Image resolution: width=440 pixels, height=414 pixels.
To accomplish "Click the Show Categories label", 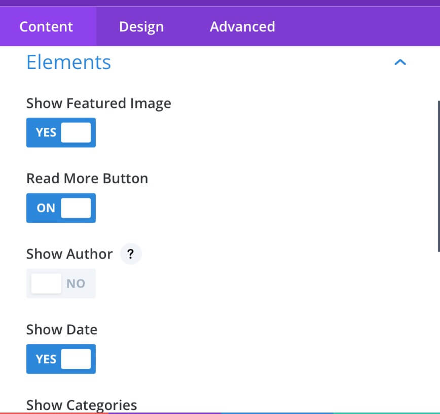I will pos(82,405).
